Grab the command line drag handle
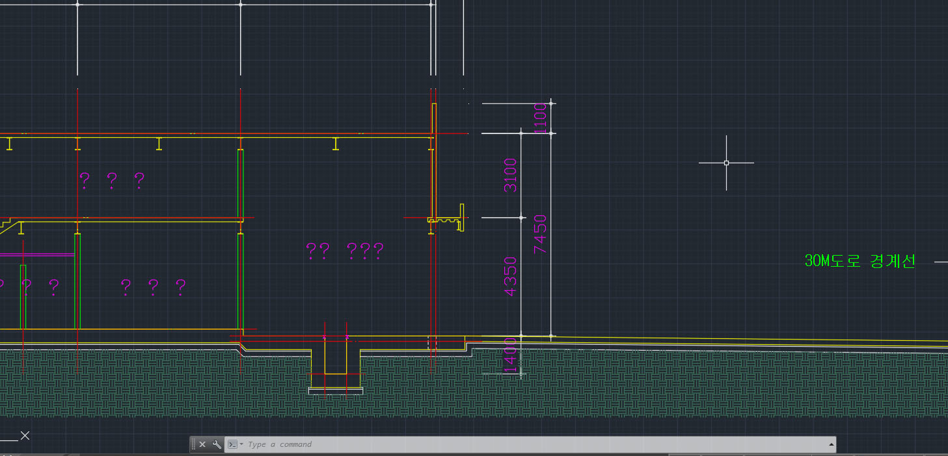The image size is (948, 456). 193,444
